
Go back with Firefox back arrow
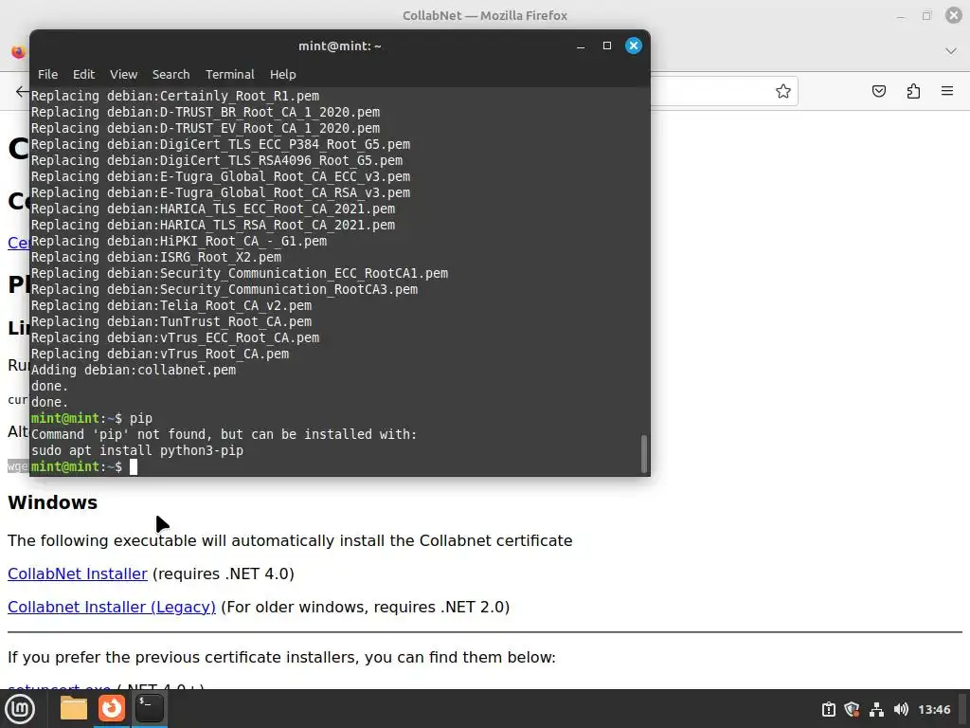pyautogui.click(x=22, y=92)
